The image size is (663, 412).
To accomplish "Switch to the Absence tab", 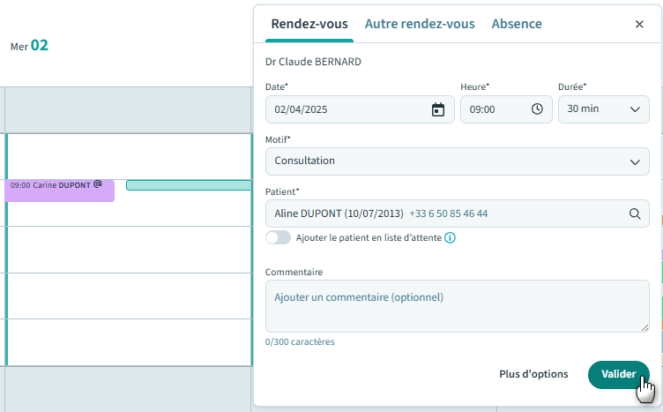I will (x=517, y=24).
